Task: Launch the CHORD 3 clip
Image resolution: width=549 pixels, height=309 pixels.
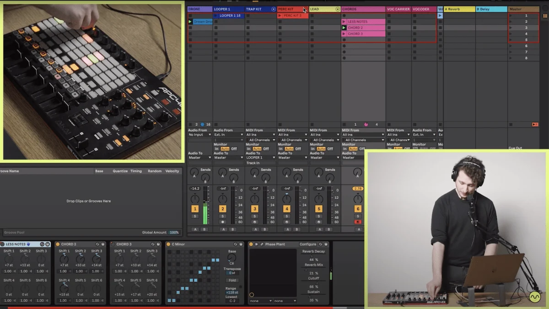Action: coord(344,34)
